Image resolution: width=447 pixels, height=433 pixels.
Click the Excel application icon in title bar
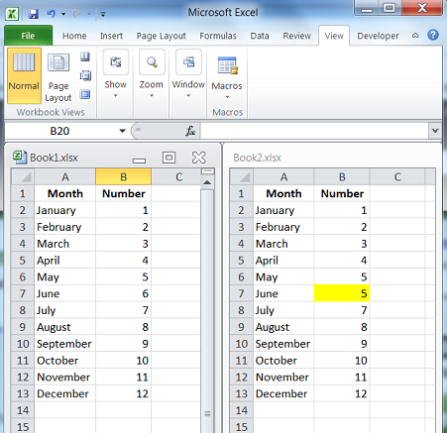click(x=12, y=14)
